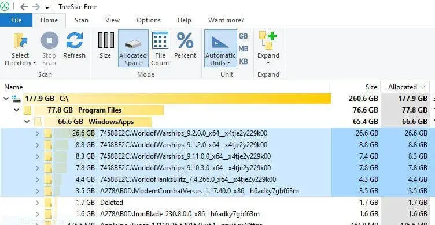Select the Deleted 1.7 GB entry
The height and width of the screenshot is (225, 435).
point(111,202)
